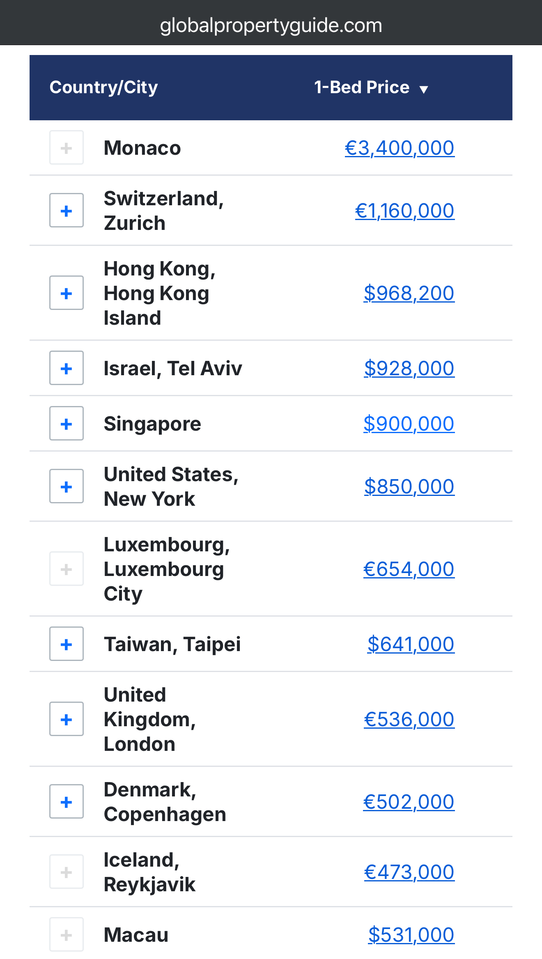Click greyed plus icon beside Luxembourg City

coord(67,569)
